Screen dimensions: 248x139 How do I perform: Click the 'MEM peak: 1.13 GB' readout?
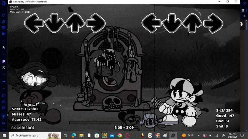point(20,12)
